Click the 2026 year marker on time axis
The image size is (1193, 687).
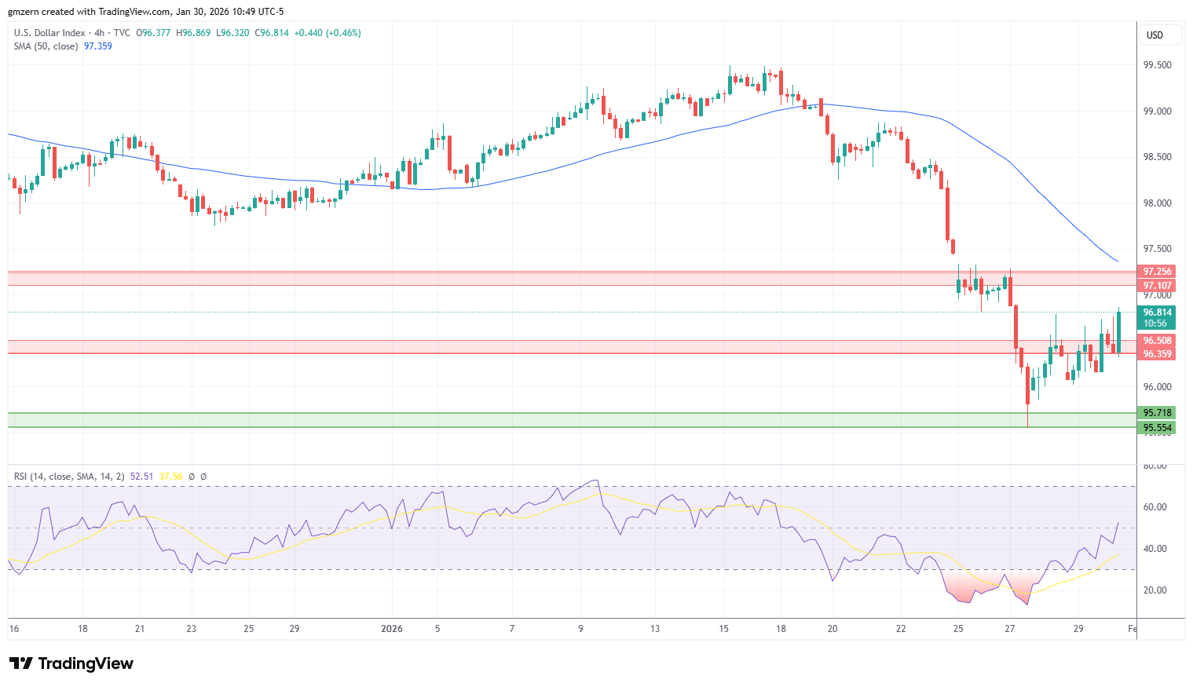point(392,629)
